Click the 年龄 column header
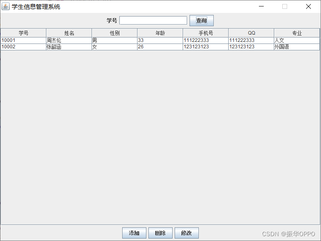 160,33
